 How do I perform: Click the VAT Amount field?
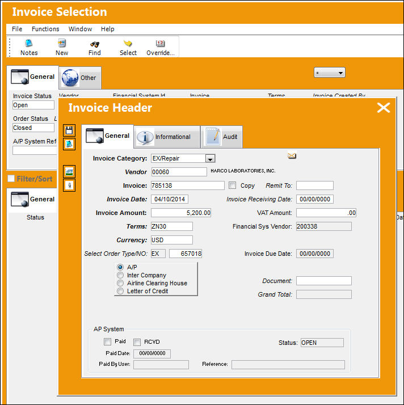coord(326,213)
